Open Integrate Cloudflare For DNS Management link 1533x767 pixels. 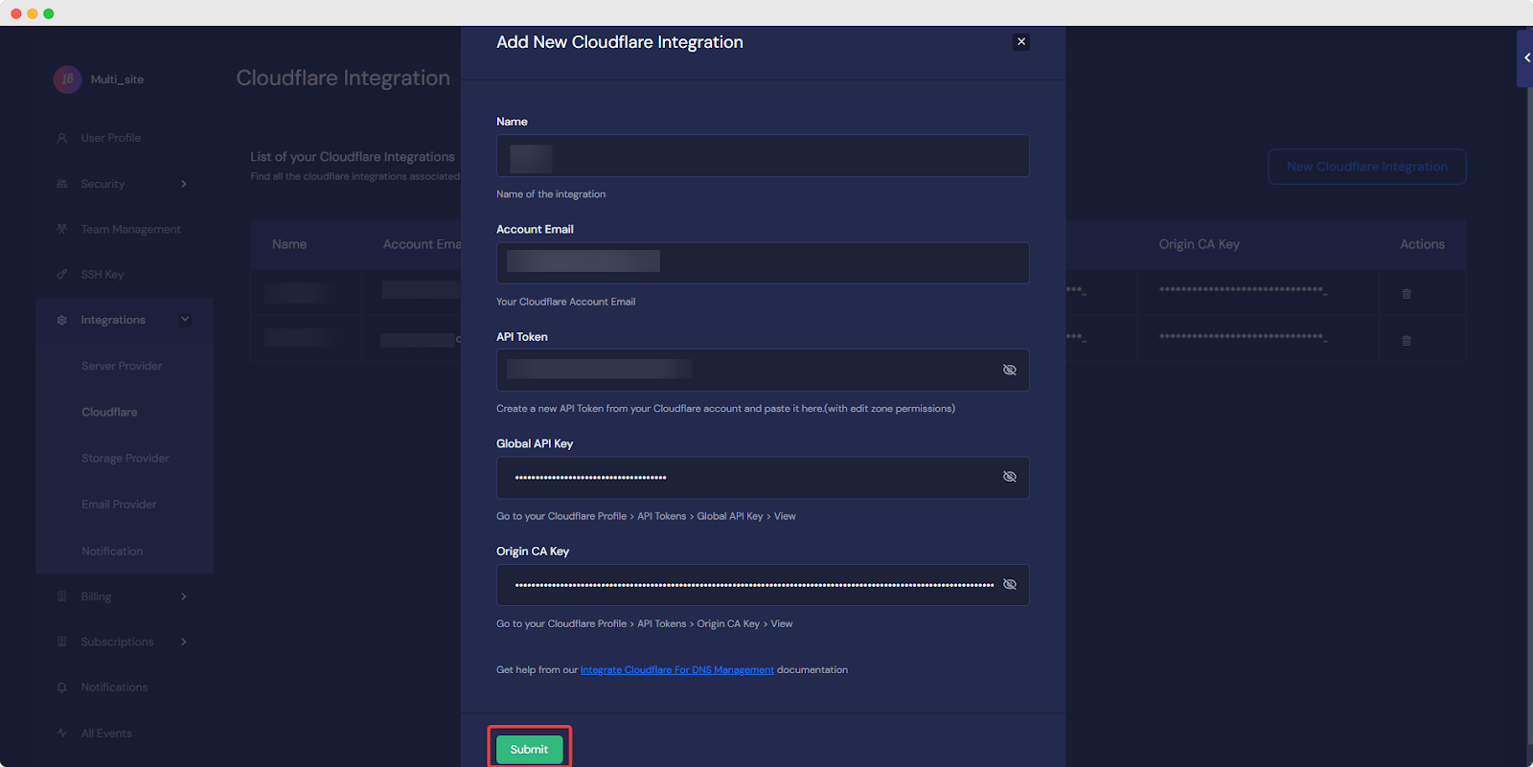[676, 670]
